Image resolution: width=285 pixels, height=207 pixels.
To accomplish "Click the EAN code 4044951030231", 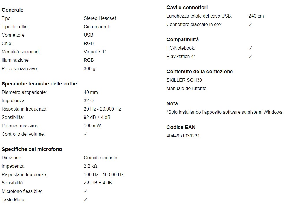I will click(x=183, y=136).
